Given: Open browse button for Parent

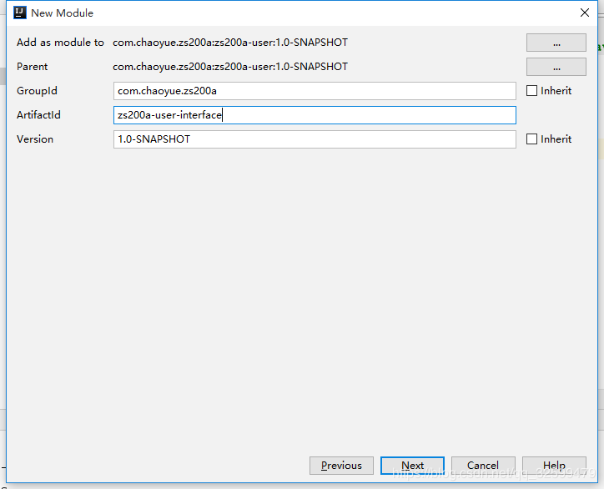Looking at the screenshot, I should pyautogui.click(x=556, y=67).
